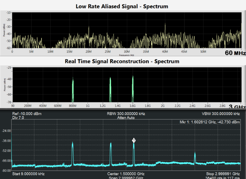Click the Marker 1 diamond on the analyzer trace
Image resolution: width=246 pixels, height=179 pixels.
tap(134, 140)
